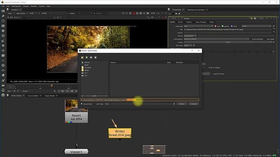Open the Filter nodes toolbar menu
Screen dimensions: 280x157
(3, 36)
